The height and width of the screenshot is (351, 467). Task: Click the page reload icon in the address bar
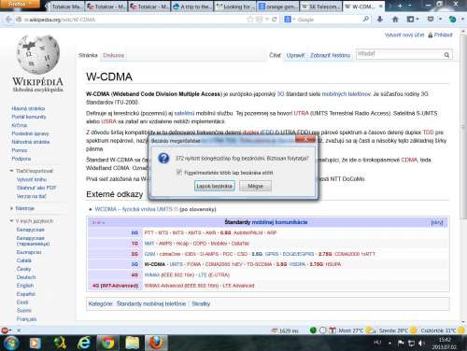coord(275,20)
